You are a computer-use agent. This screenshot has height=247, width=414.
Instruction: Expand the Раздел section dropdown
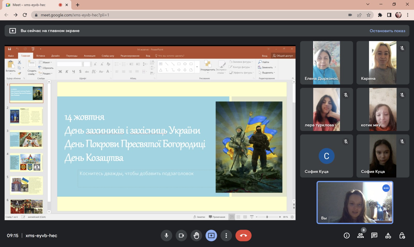(x=46, y=73)
